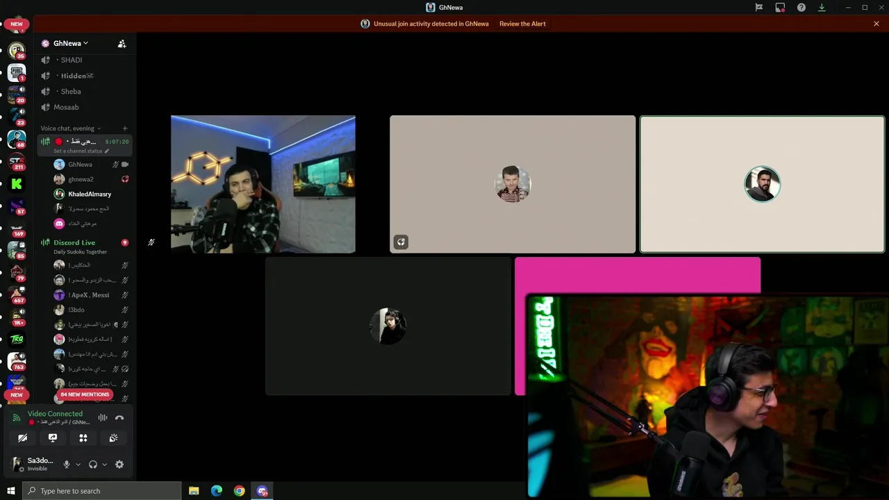The height and width of the screenshot is (500, 889).
Task: Open server icon with 35 badge
Action: coord(17,50)
